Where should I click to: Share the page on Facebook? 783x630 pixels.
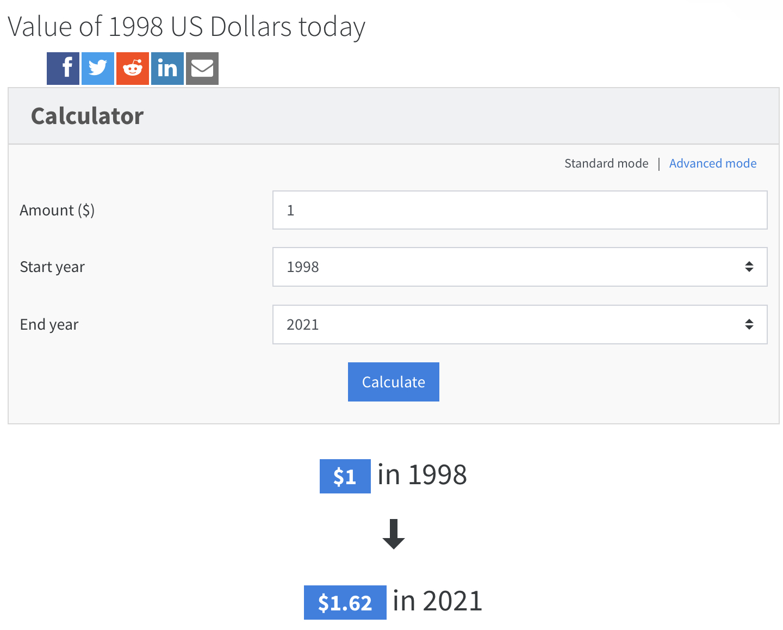click(63, 69)
